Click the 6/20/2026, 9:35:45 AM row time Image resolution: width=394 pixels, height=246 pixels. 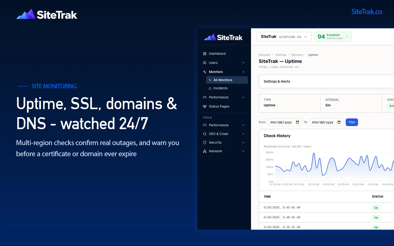click(282, 227)
